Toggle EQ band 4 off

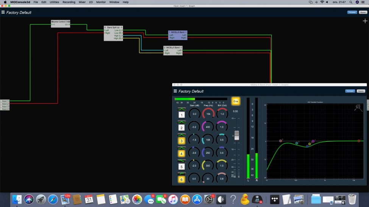coord(182,154)
